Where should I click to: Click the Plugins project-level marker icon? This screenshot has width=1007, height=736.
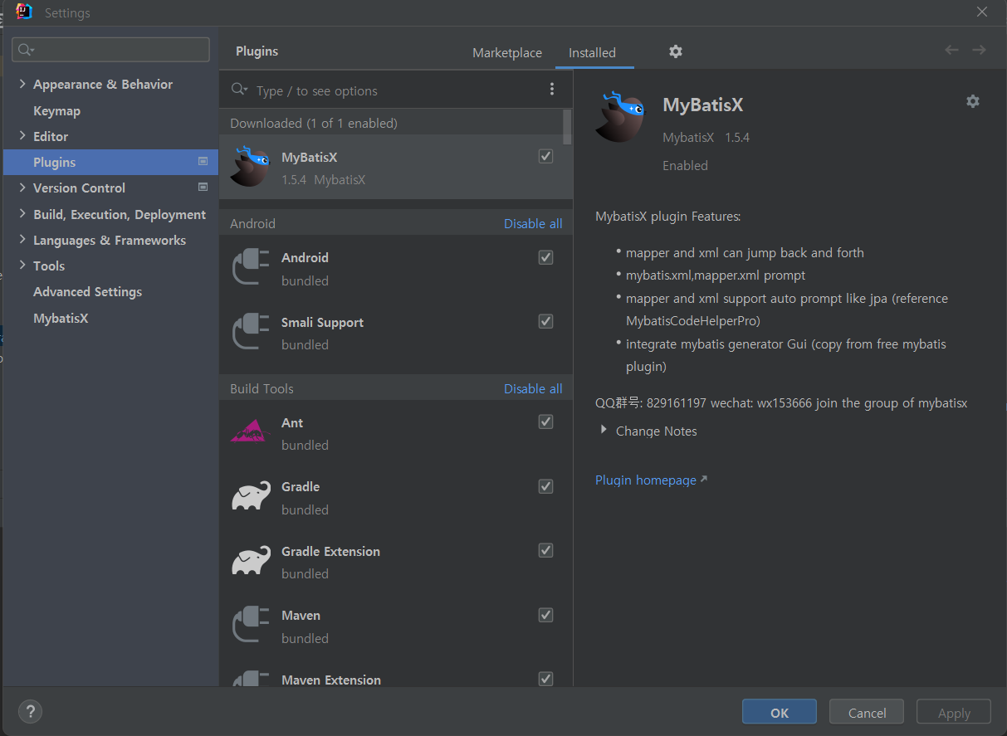tap(203, 162)
